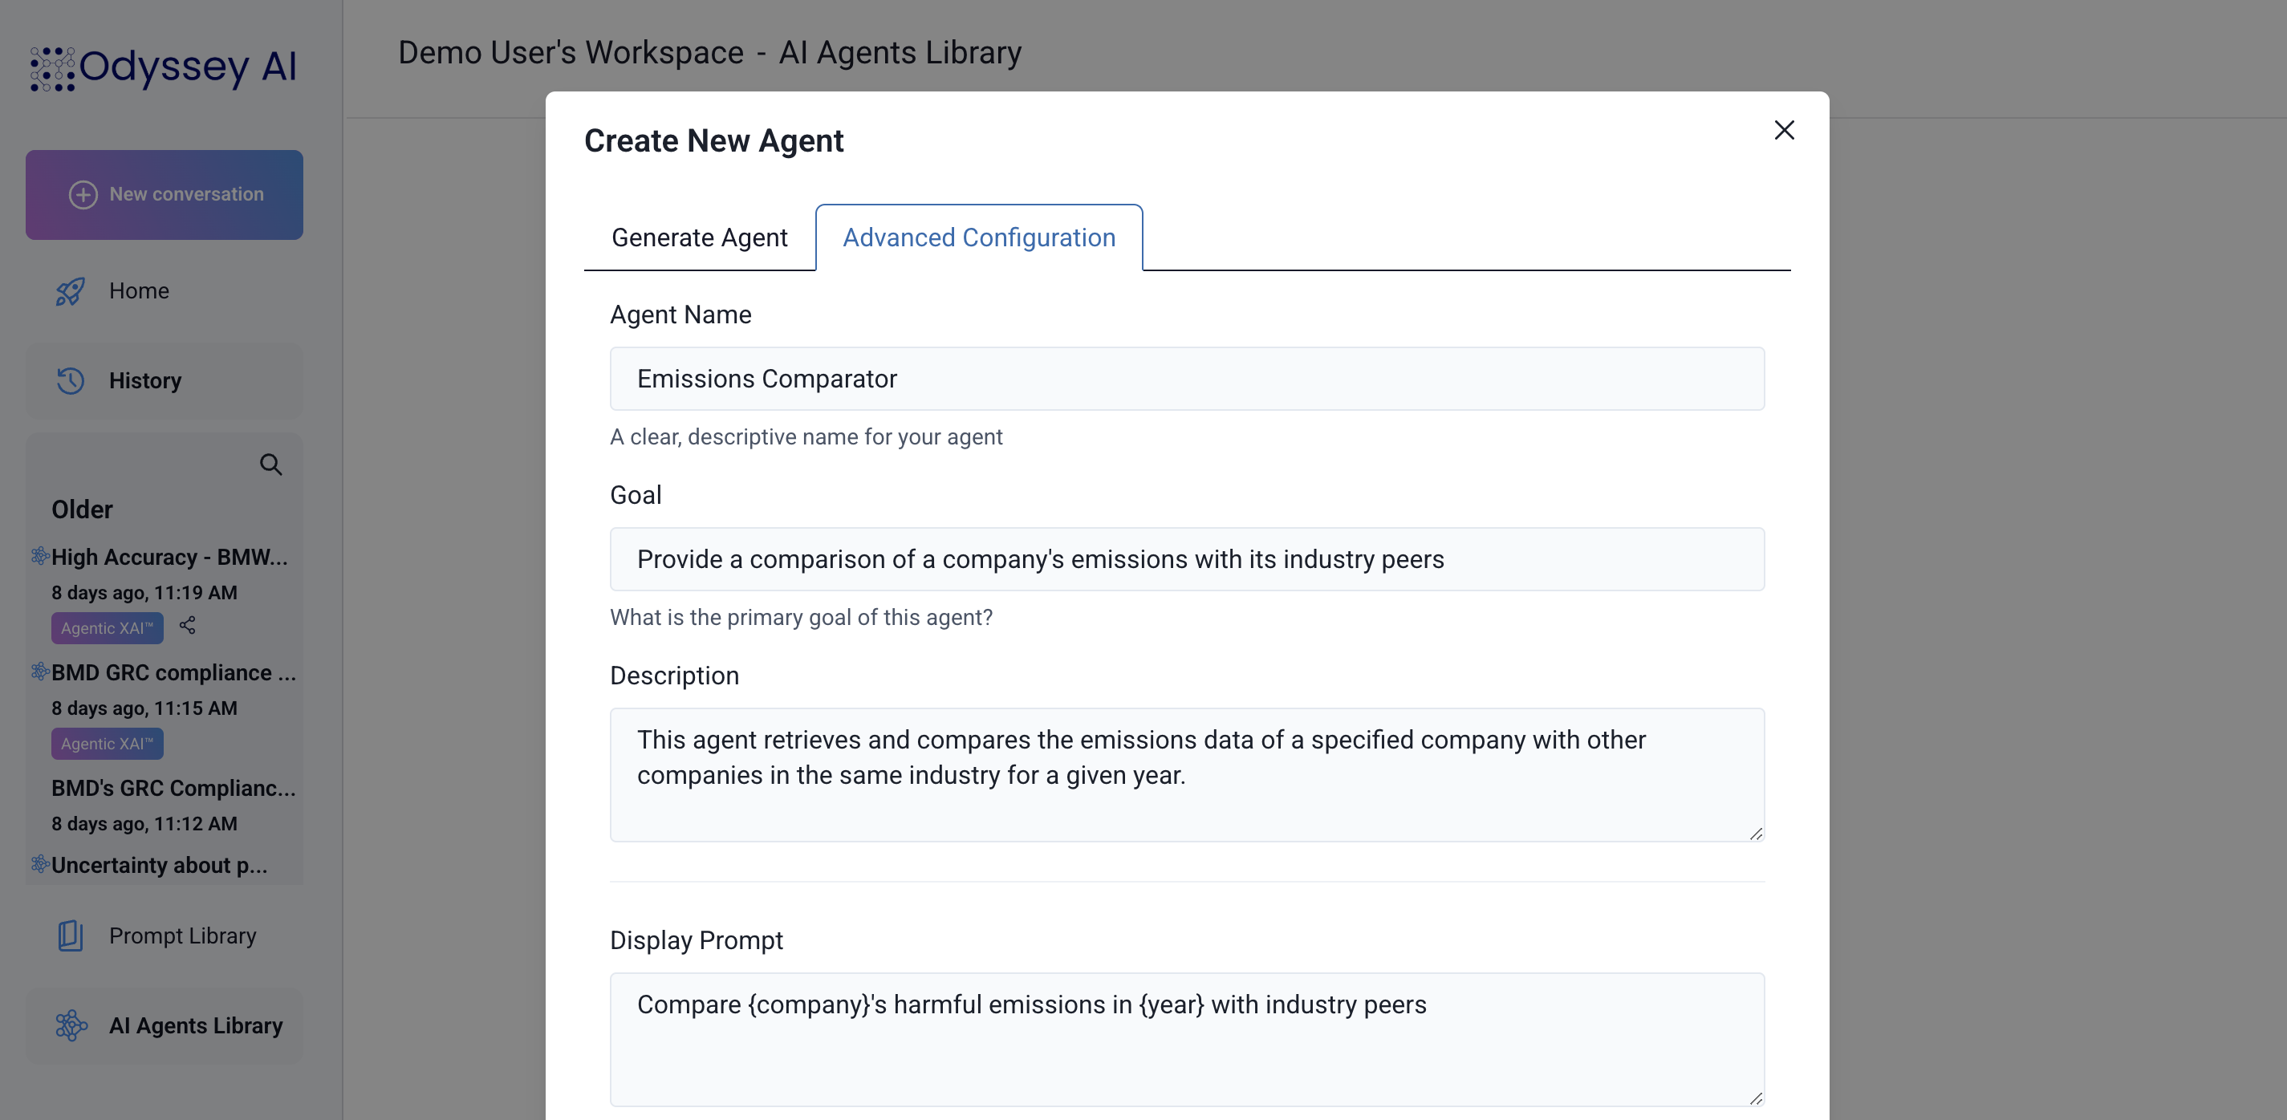Open History section
The height and width of the screenshot is (1120, 2287).
tap(165, 381)
